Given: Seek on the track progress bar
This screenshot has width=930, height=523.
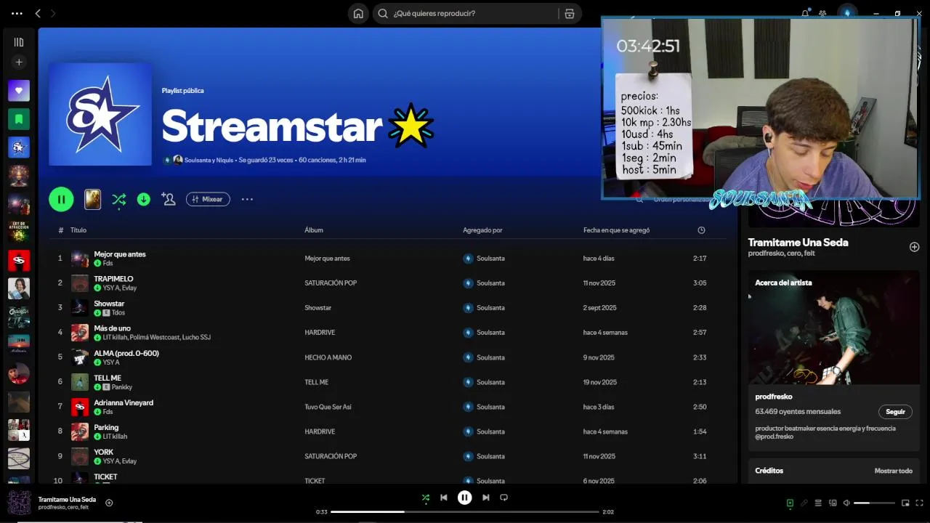Looking at the screenshot, I should (x=465, y=512).
